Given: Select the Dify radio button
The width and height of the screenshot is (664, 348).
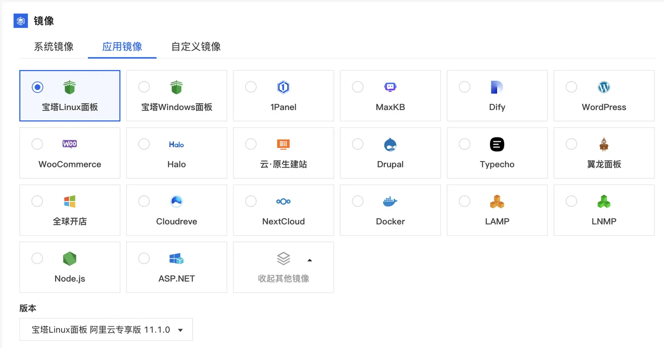Looking at the screenshot, I should (464, 87).
